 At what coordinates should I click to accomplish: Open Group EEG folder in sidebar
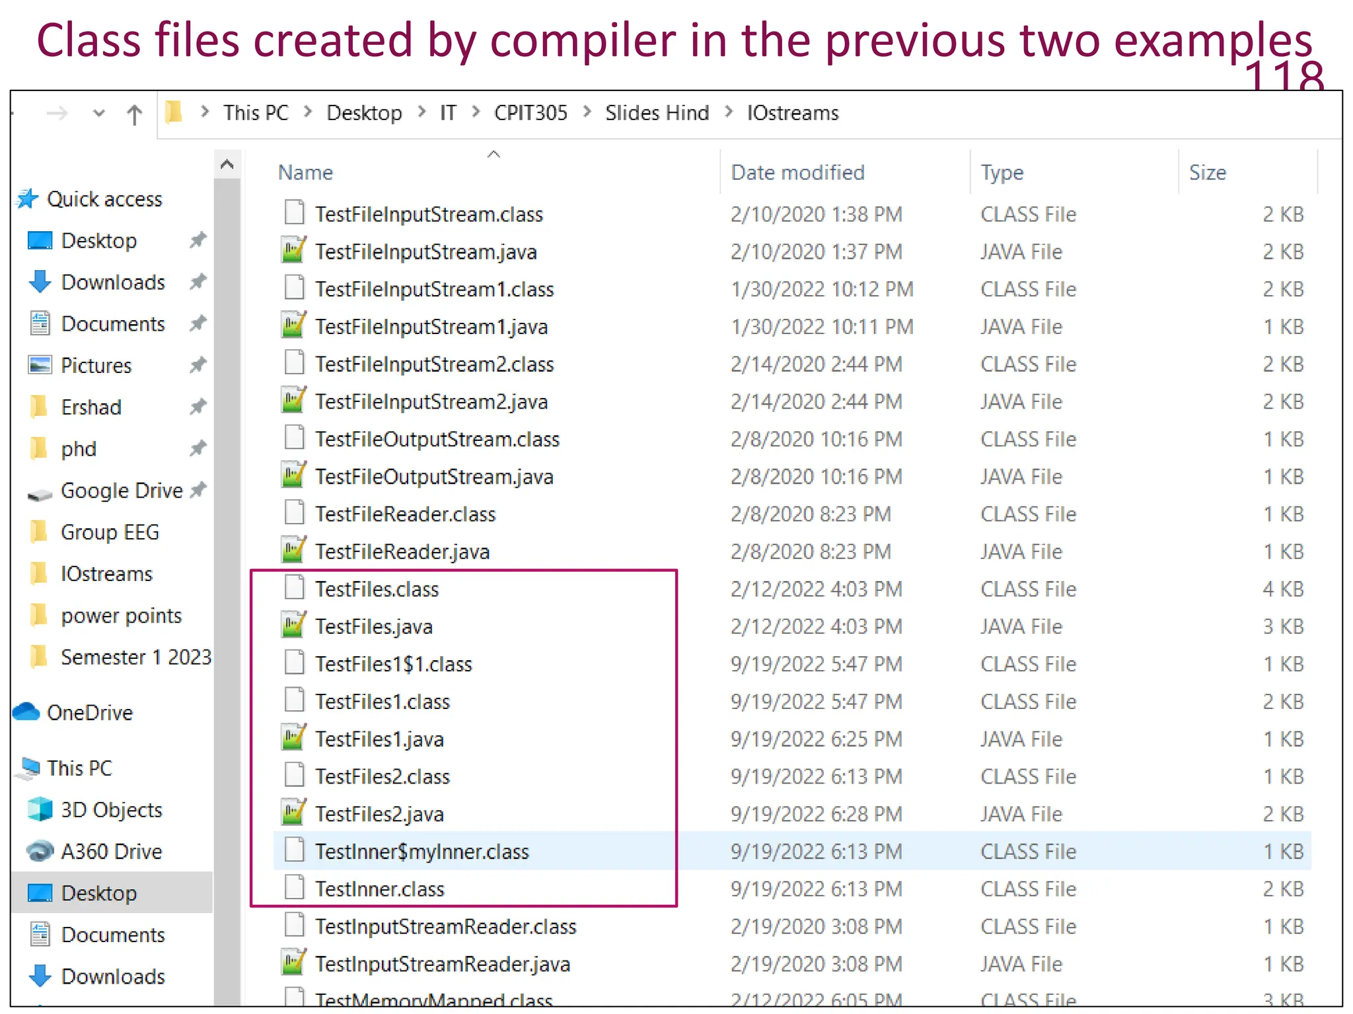110,532
